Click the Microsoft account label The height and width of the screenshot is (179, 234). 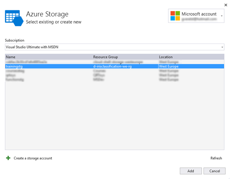coord(199,14)
